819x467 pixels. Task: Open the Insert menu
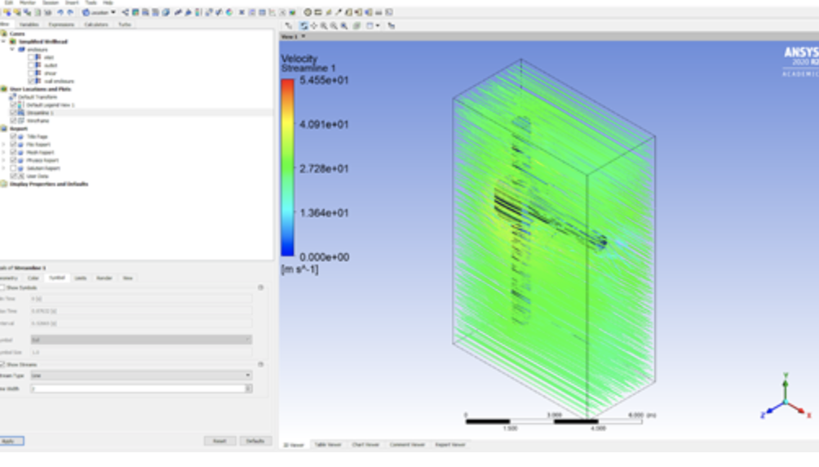click(72, 2)
